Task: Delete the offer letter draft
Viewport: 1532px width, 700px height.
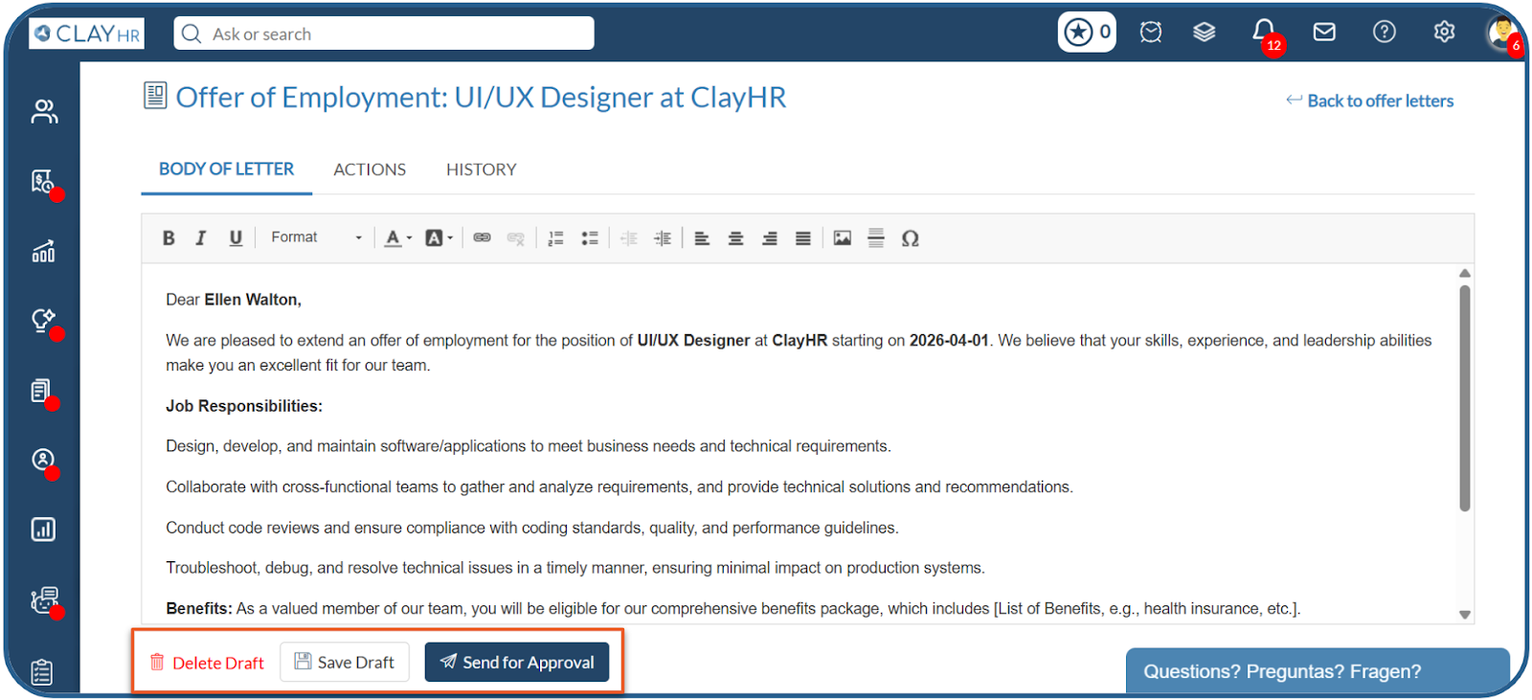Action: (207, 663)
